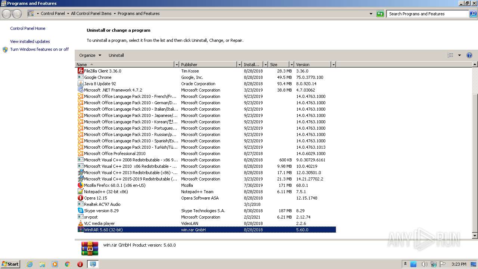Sort by the Publisher column header
The height and width of the screenshot is (269, 478).
pos(208,65)
